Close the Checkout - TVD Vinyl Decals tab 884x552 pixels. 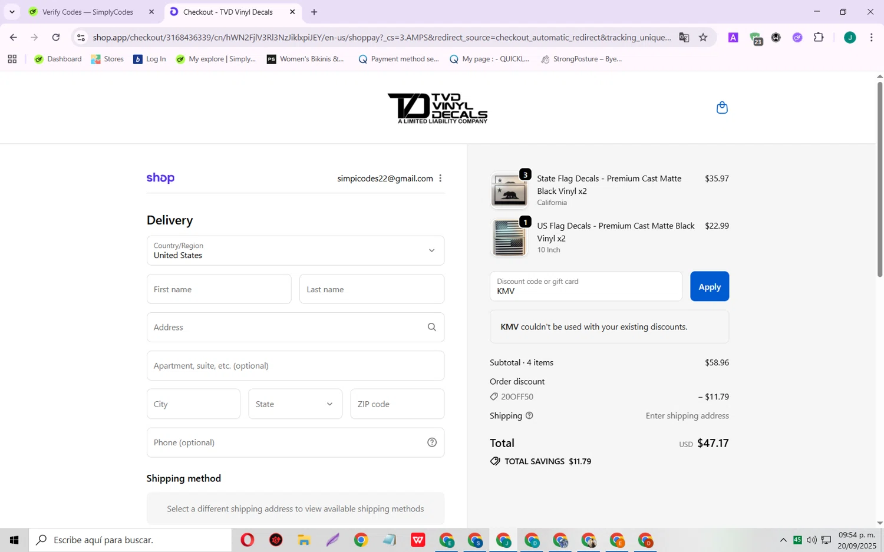tap(292, 12)
